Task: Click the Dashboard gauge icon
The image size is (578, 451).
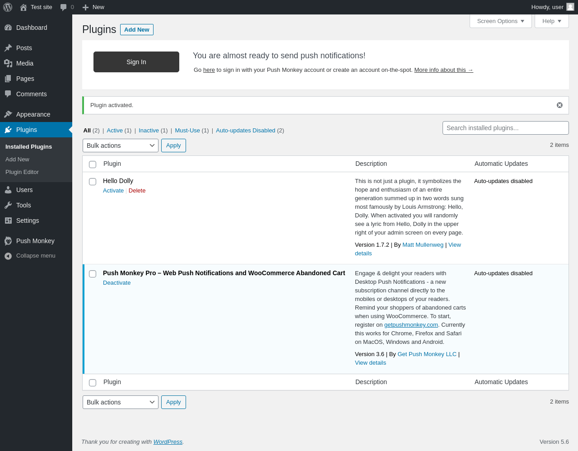Action: pyautogui.click(x=8, y=28)
